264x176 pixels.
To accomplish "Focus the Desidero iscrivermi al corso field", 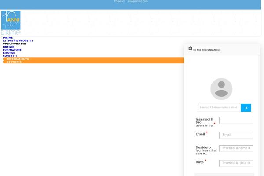I will pyautogui.click(x=236, y=148).
